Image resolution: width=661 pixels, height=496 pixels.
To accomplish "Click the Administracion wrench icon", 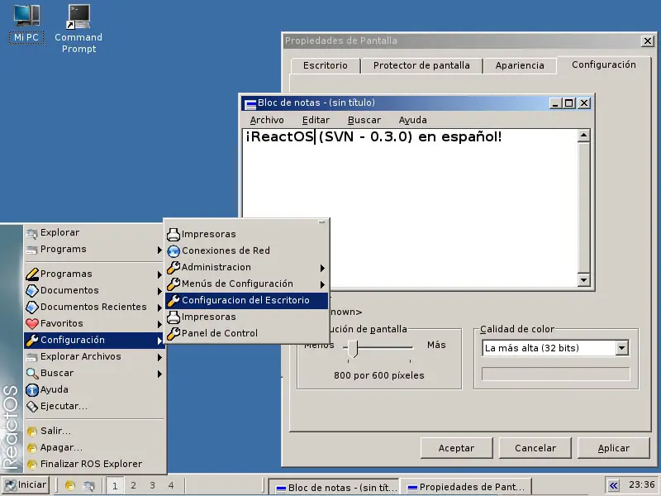I will tap(174, 267).
